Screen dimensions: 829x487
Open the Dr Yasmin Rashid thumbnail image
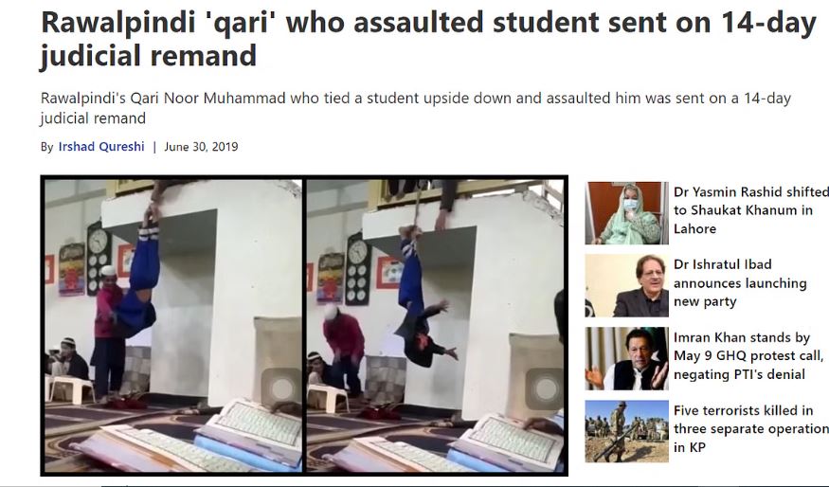[x=626, y=213]
